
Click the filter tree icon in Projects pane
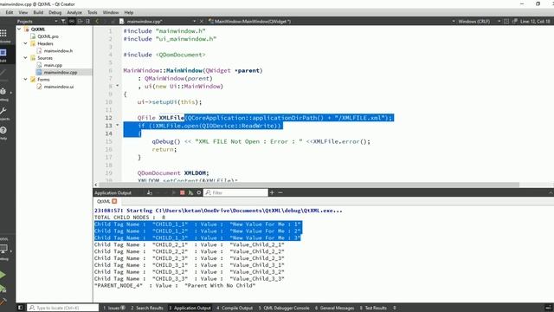(x=63, y=21)
